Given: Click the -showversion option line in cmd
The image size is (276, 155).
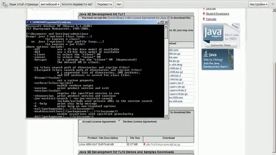Looking at the screenshot, I should 74,96.
